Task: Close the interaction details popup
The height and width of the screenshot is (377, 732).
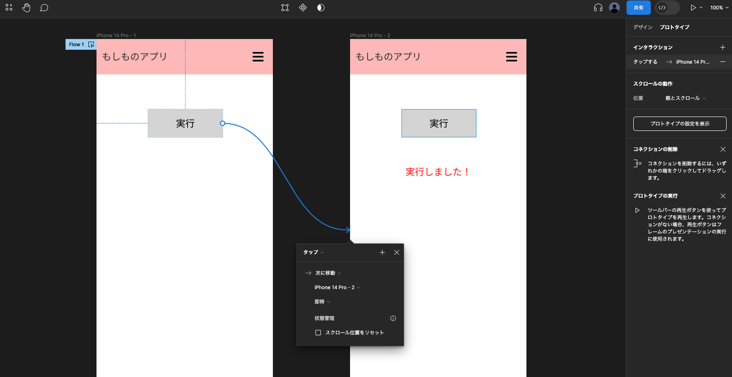Action: pos(397,252)
